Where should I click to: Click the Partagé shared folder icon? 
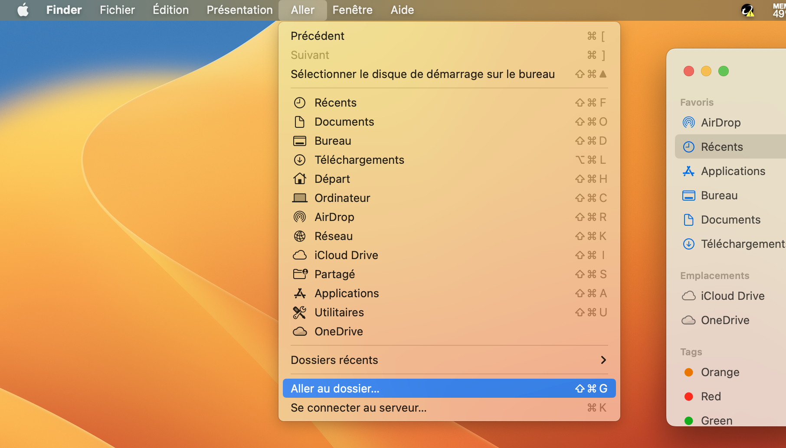point(300,274)
